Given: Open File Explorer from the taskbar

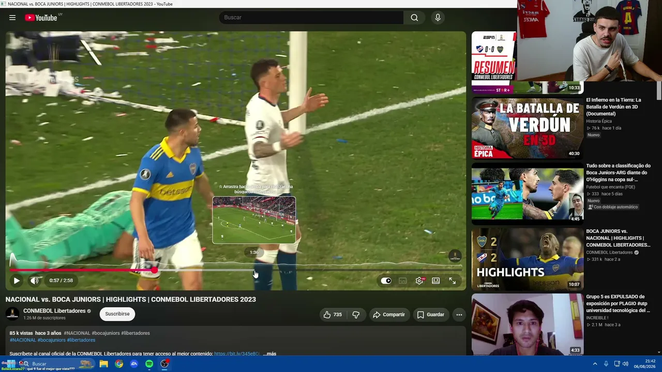Looking at the screenshot, I should click(104, 364).
